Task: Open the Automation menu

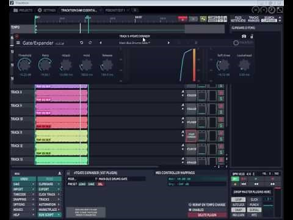Action: click(49, 204)
